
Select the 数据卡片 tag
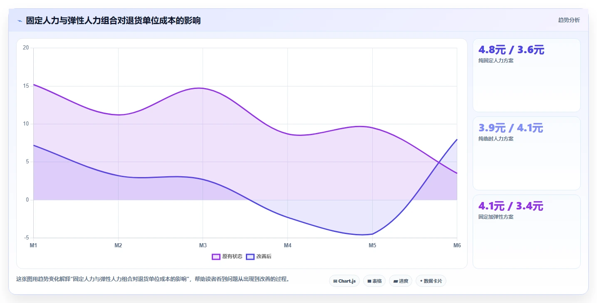tap(431, 281)
